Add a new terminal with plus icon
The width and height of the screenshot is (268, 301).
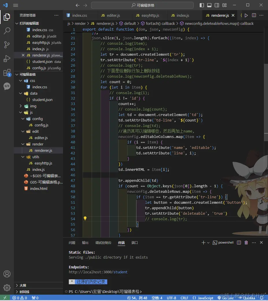tap(203, 243)
